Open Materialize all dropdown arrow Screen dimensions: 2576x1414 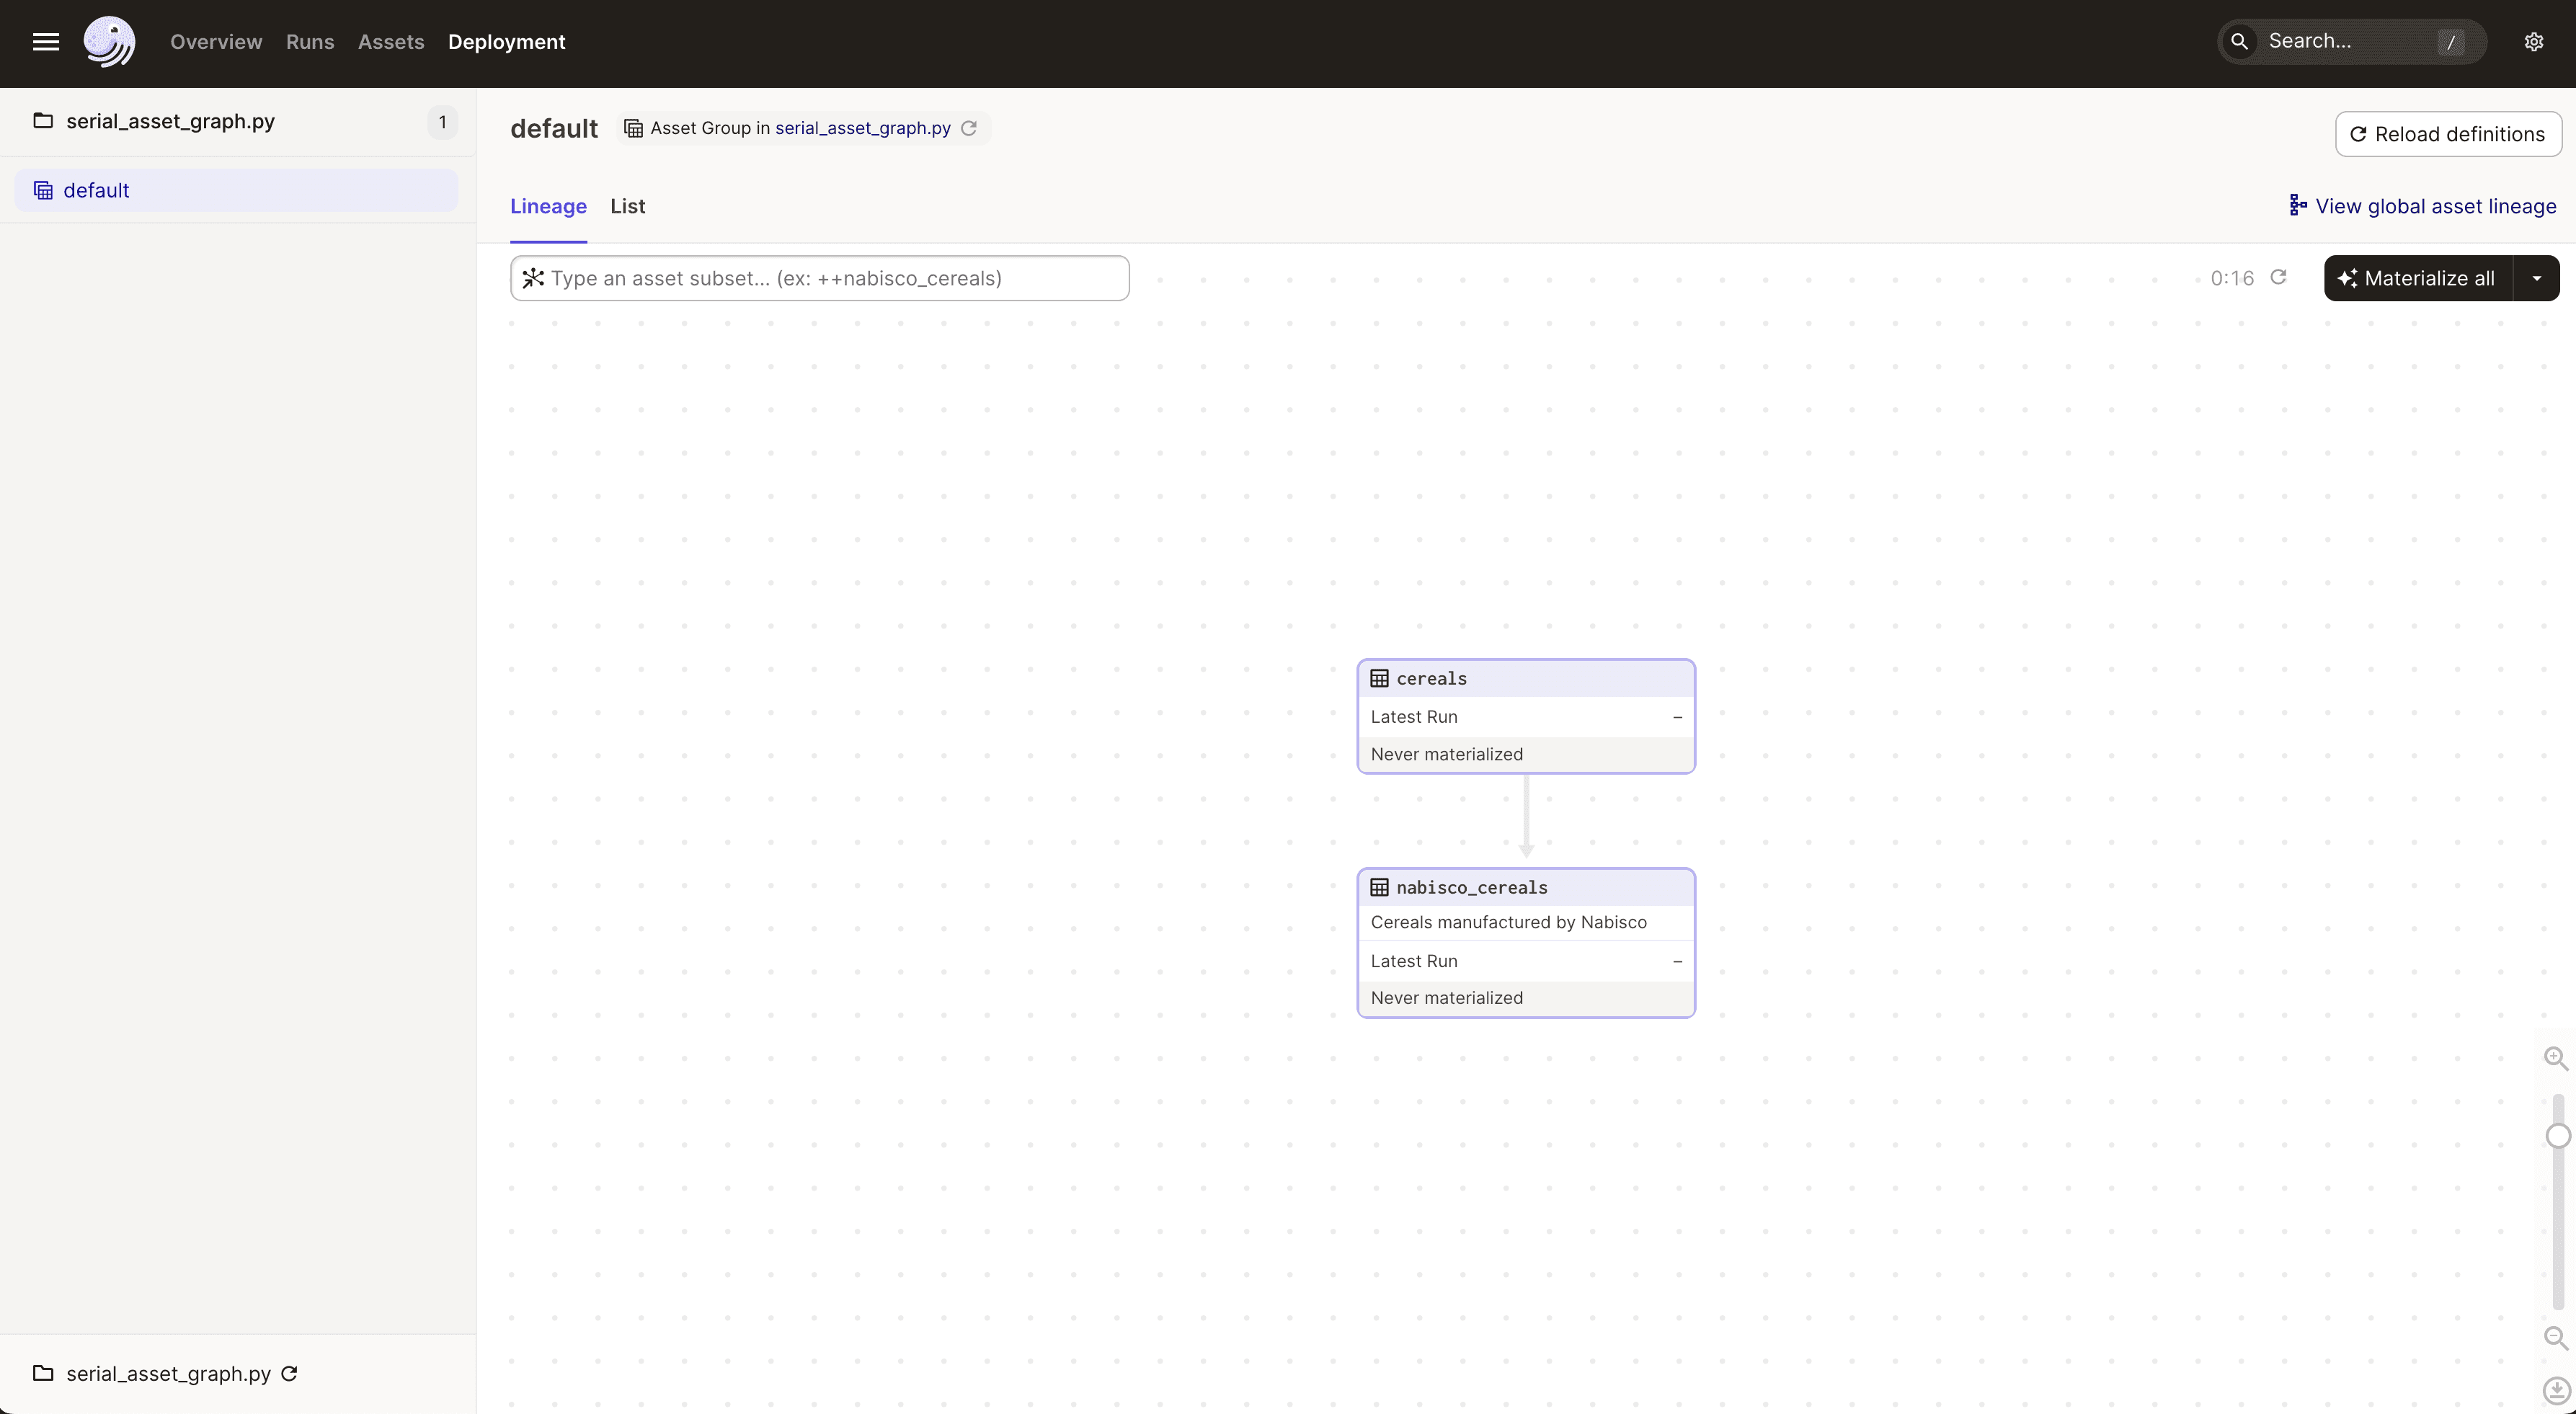[x=2536, y=278]
